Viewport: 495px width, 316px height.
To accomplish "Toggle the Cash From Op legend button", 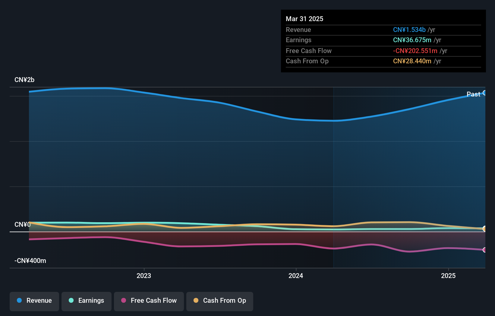I will click(x=220, y=301).
